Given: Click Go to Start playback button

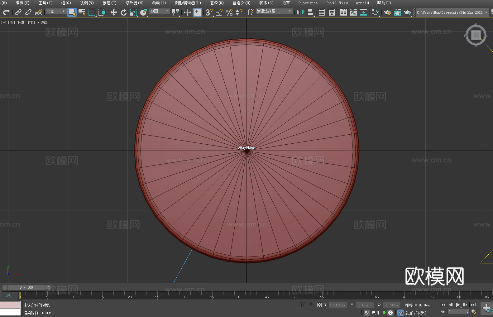Looking at the screenshot, I should point(443,305).
